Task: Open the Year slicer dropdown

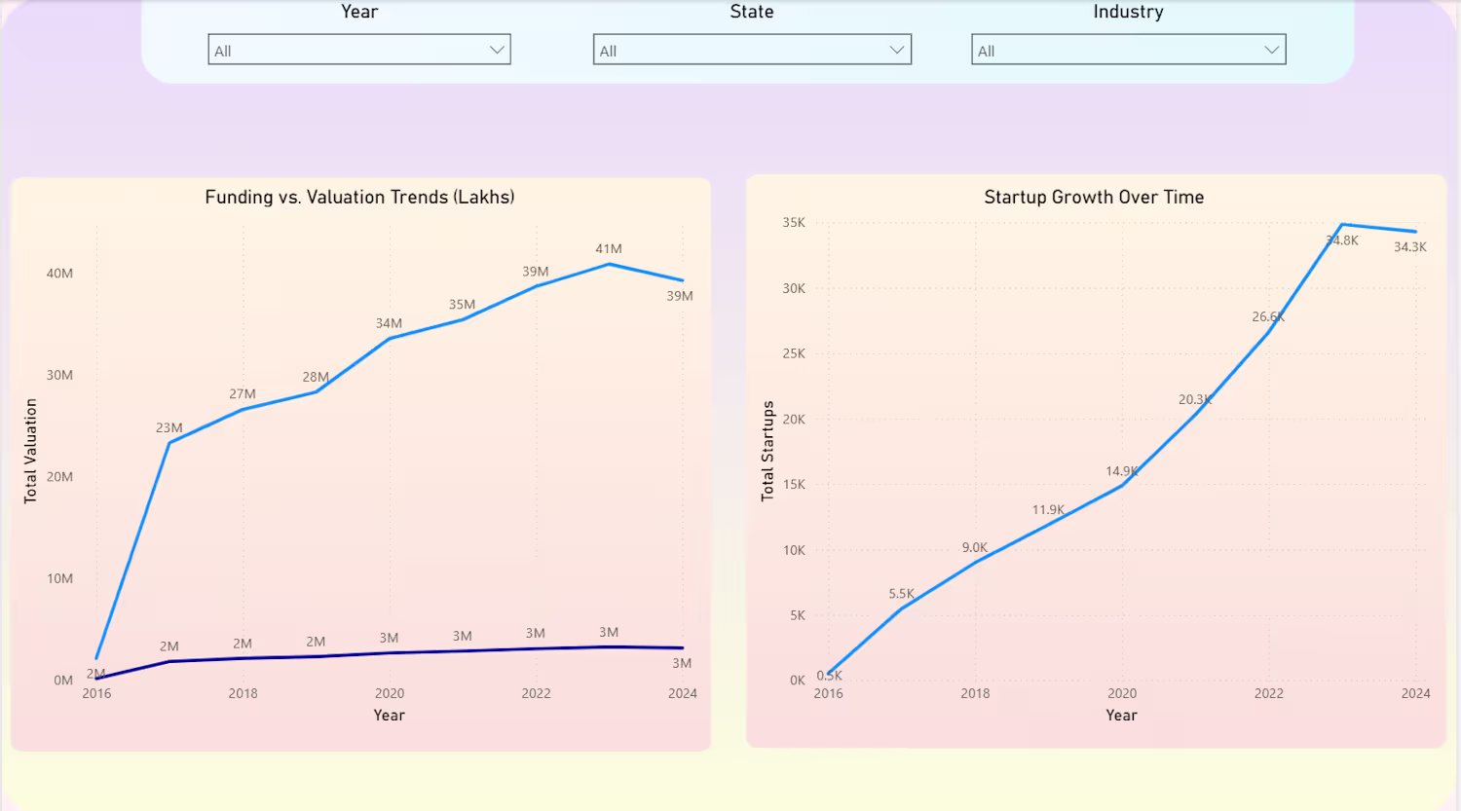Action: [358, 51]
